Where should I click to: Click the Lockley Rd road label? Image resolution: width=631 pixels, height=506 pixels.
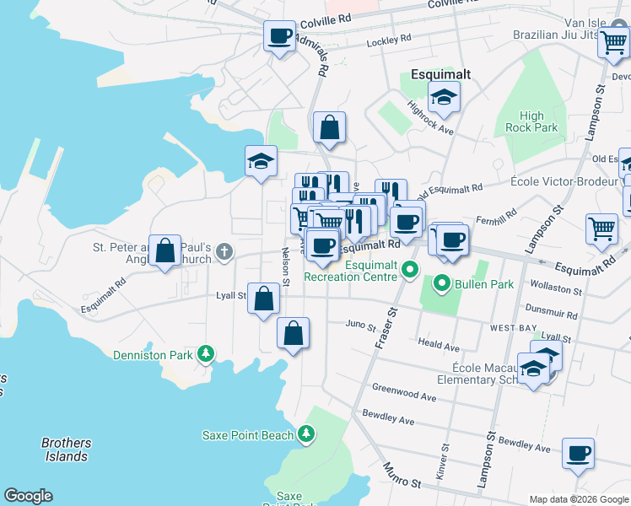point(389,40)
